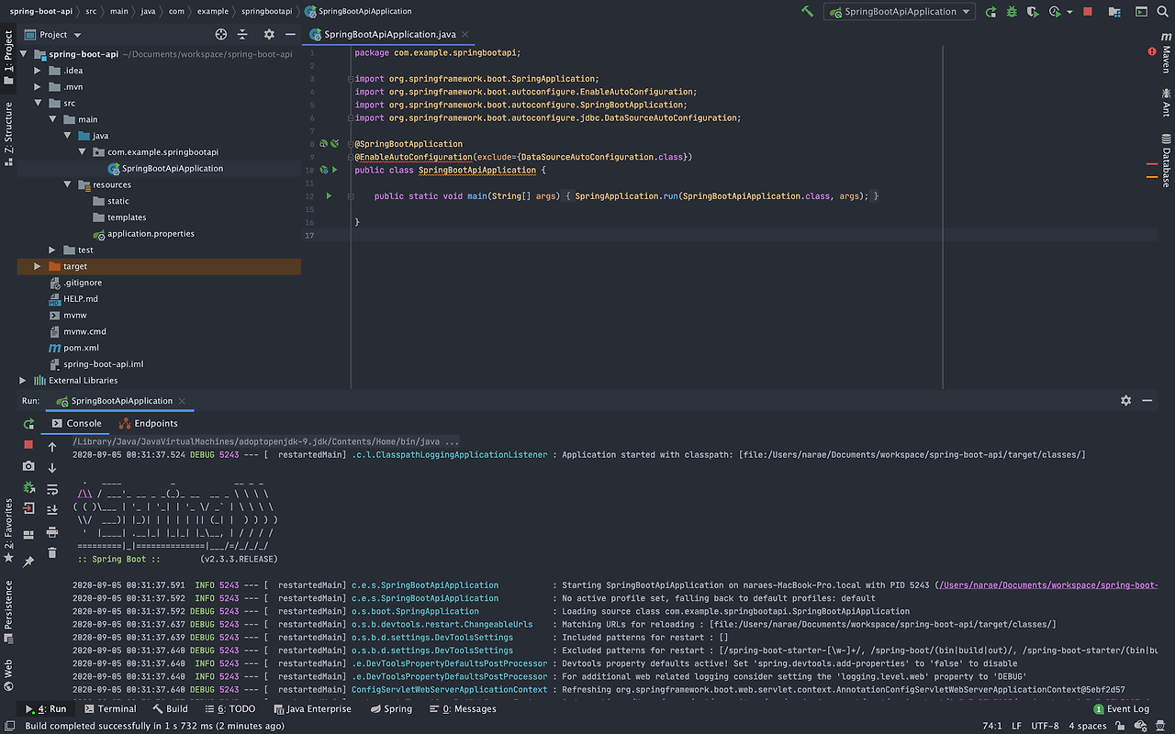Image resolution: width=1175 pixels, height=734 pixels.
Task: Click the LF line separator in status bar
Action: tap(1015, 726)
